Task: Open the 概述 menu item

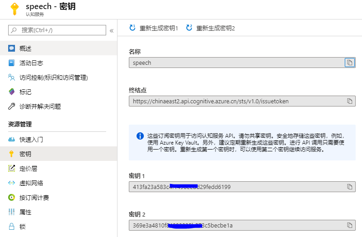Action: (x=59, y=48)
